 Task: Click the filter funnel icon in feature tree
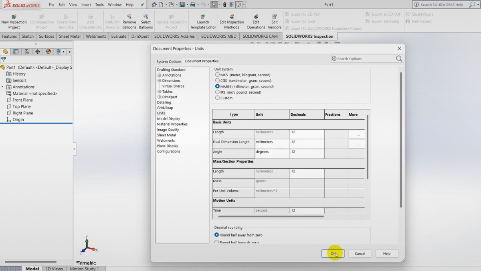pyautogui.click(x=4, y=60)
